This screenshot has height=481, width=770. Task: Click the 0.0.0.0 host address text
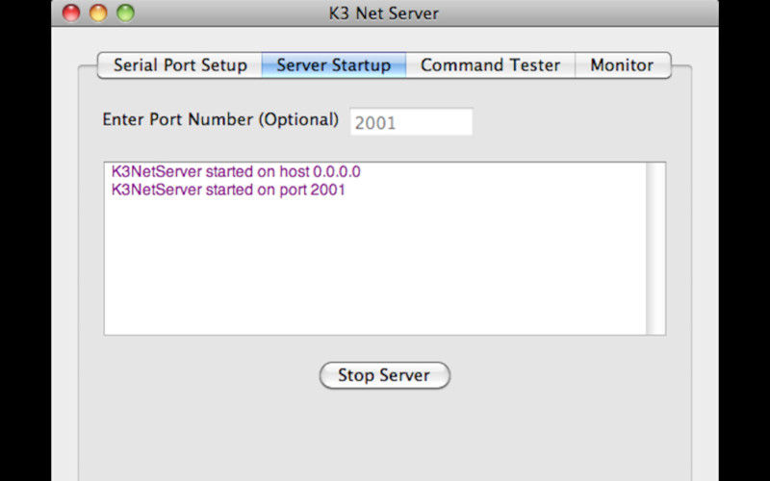click(337, 172)
